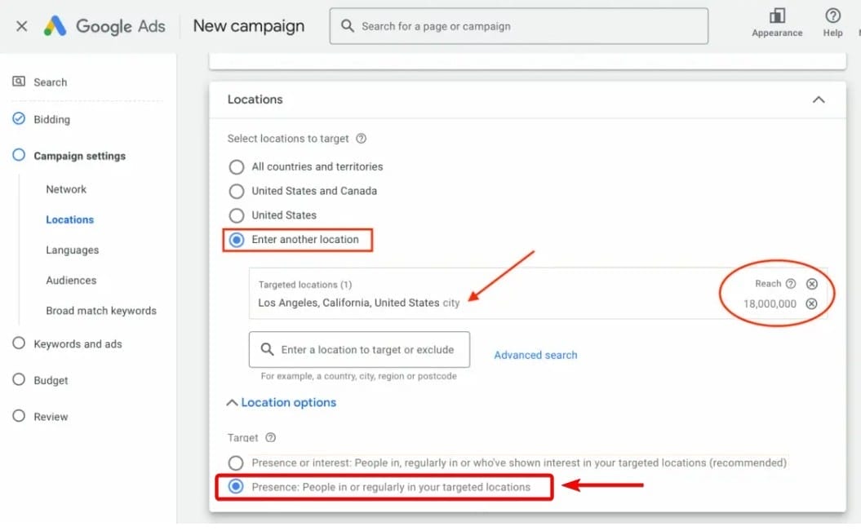861x531 pixels.
Task: Click the Appearance icon in the top bar
Action: 776,18
